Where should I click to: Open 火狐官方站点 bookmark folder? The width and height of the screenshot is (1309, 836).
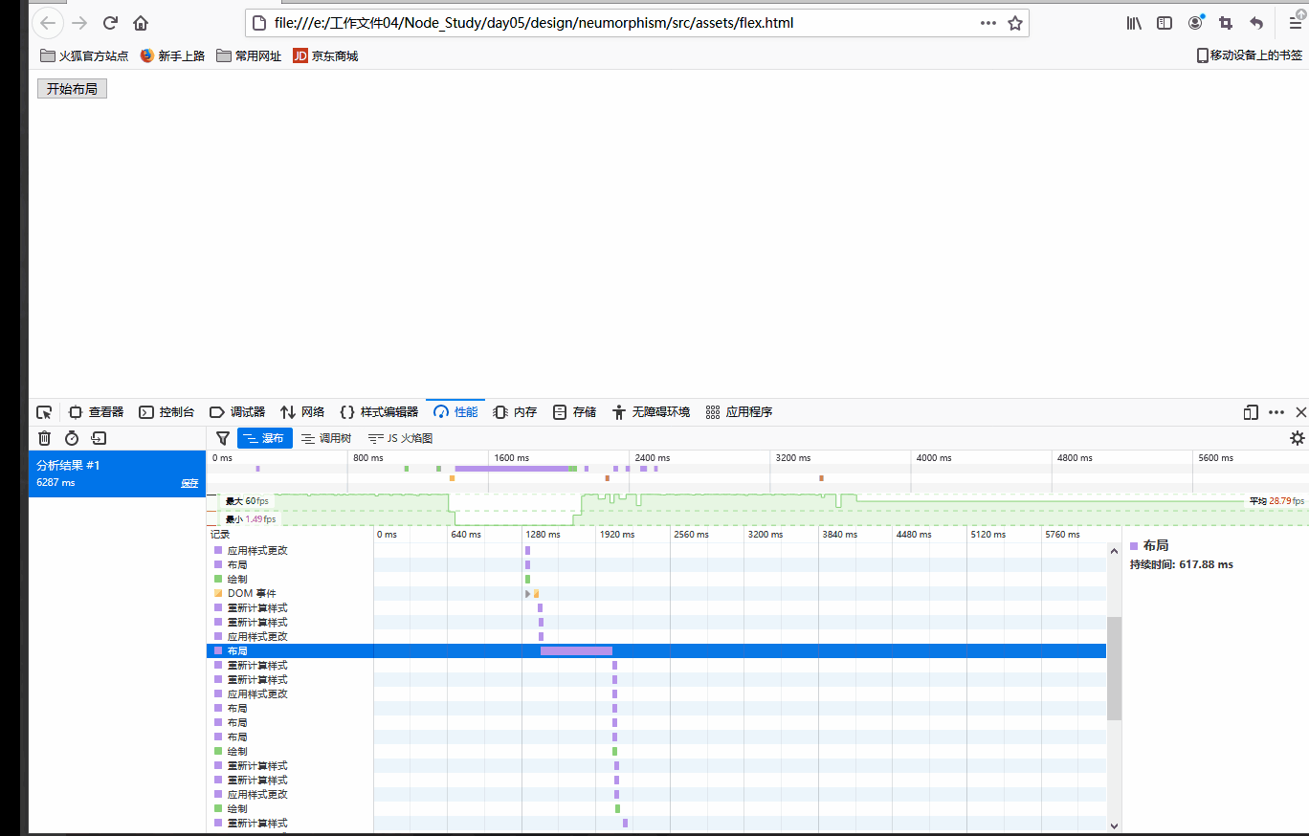(x=84, y=56)
